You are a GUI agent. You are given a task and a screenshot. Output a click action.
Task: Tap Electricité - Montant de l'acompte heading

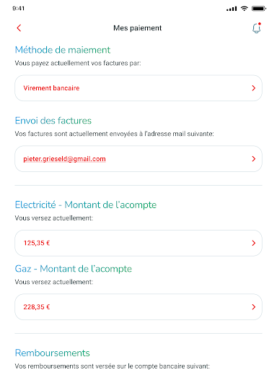[x=86, y=205]
